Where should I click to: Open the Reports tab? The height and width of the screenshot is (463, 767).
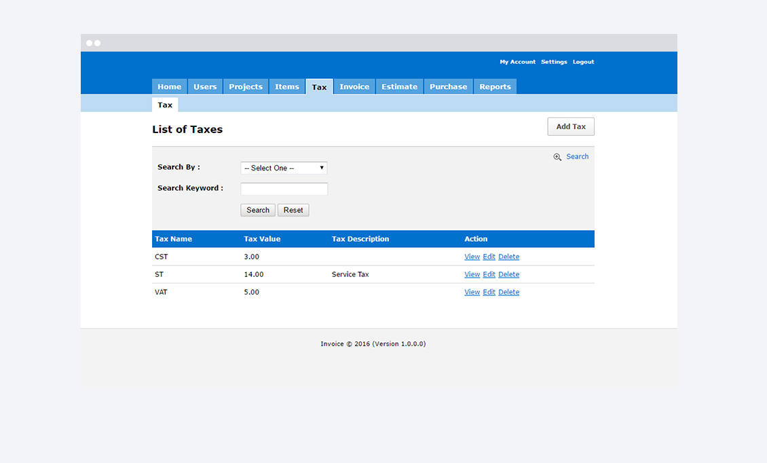tap(495, 87)
